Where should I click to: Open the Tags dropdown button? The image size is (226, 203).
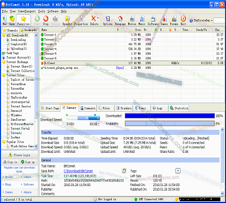click(178, 171)
